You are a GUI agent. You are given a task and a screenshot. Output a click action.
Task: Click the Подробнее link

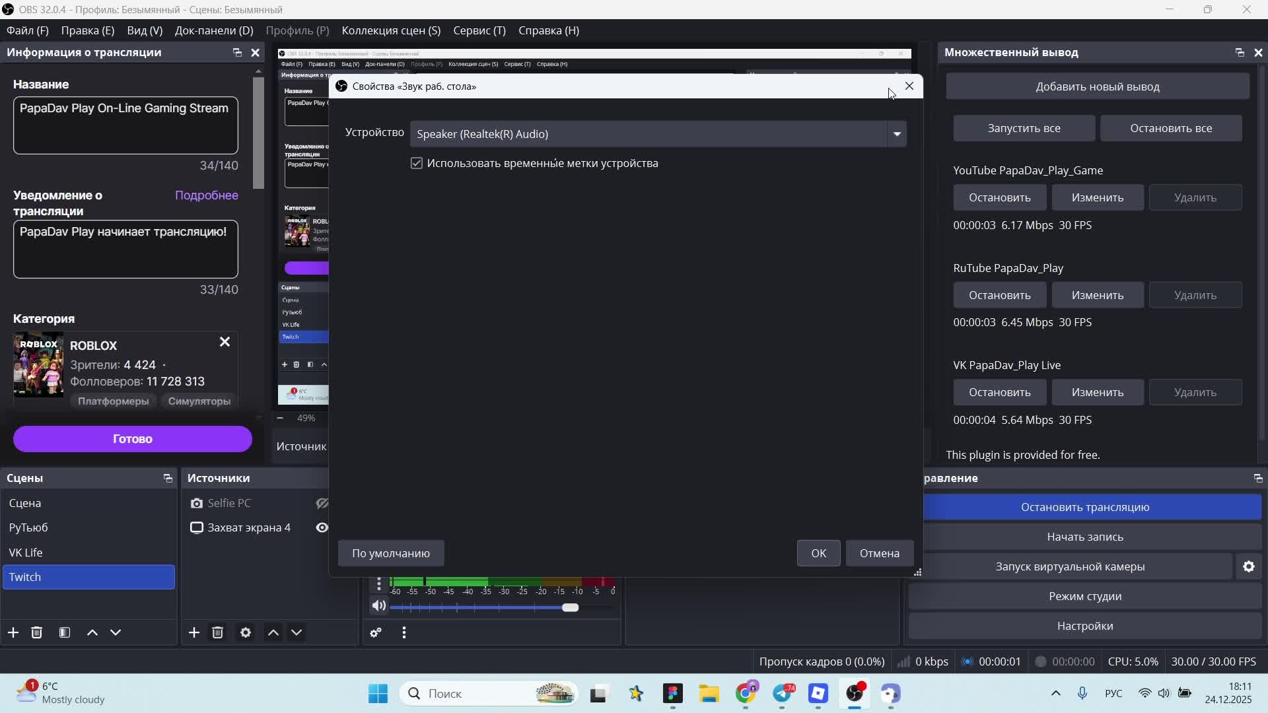(x=206, y=195)
